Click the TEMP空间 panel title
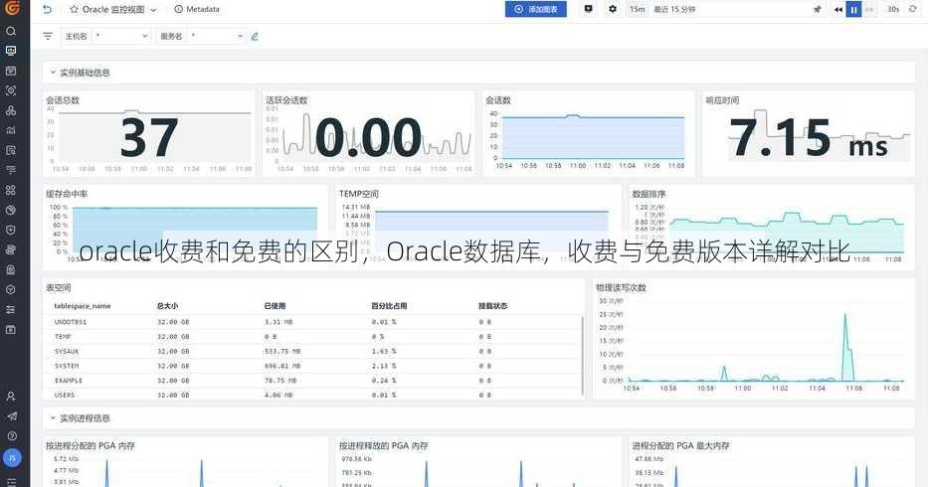Screen dimensions: 928x487 point(359,194)
